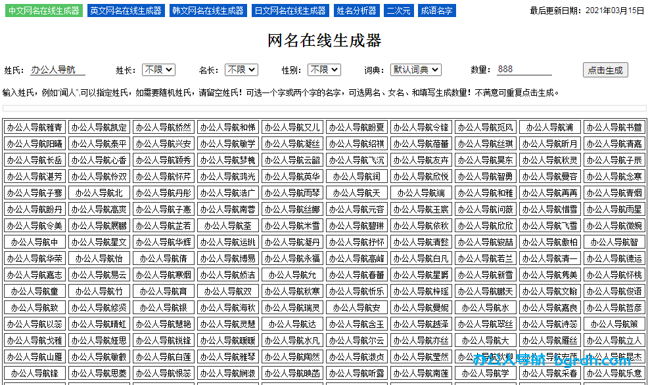Select the 二次元 tab

click(x=399, y=10)
